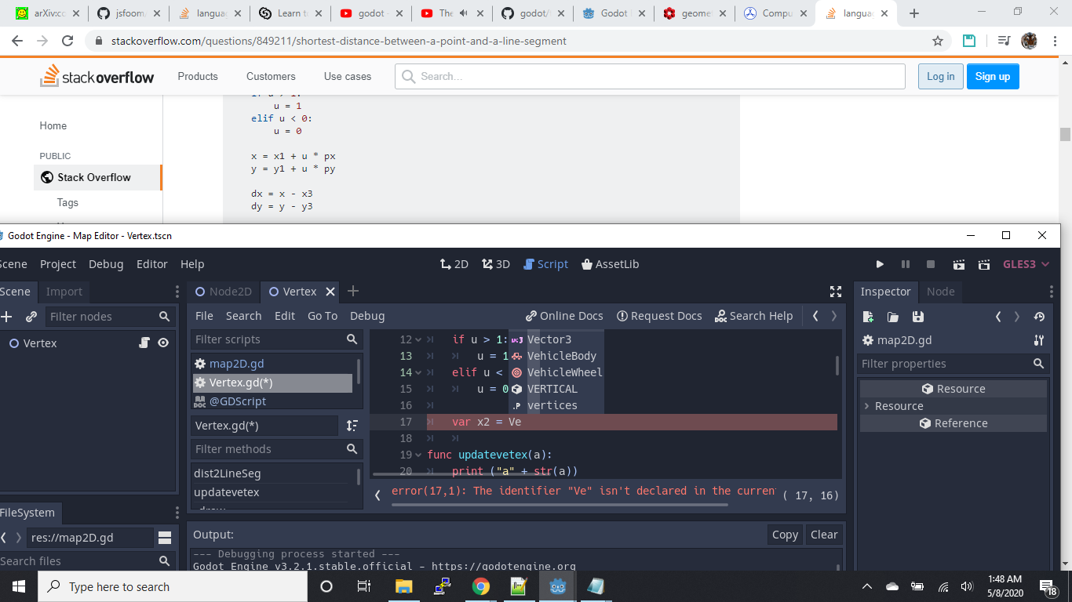Jump to dist2LineSeg method
Screen dimensions: 1072x602
[227, 473]
